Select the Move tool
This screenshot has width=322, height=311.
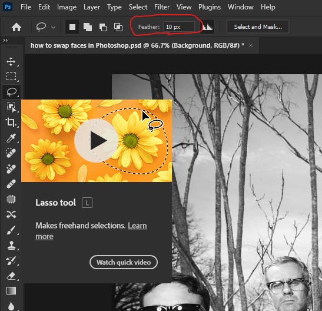11,62
